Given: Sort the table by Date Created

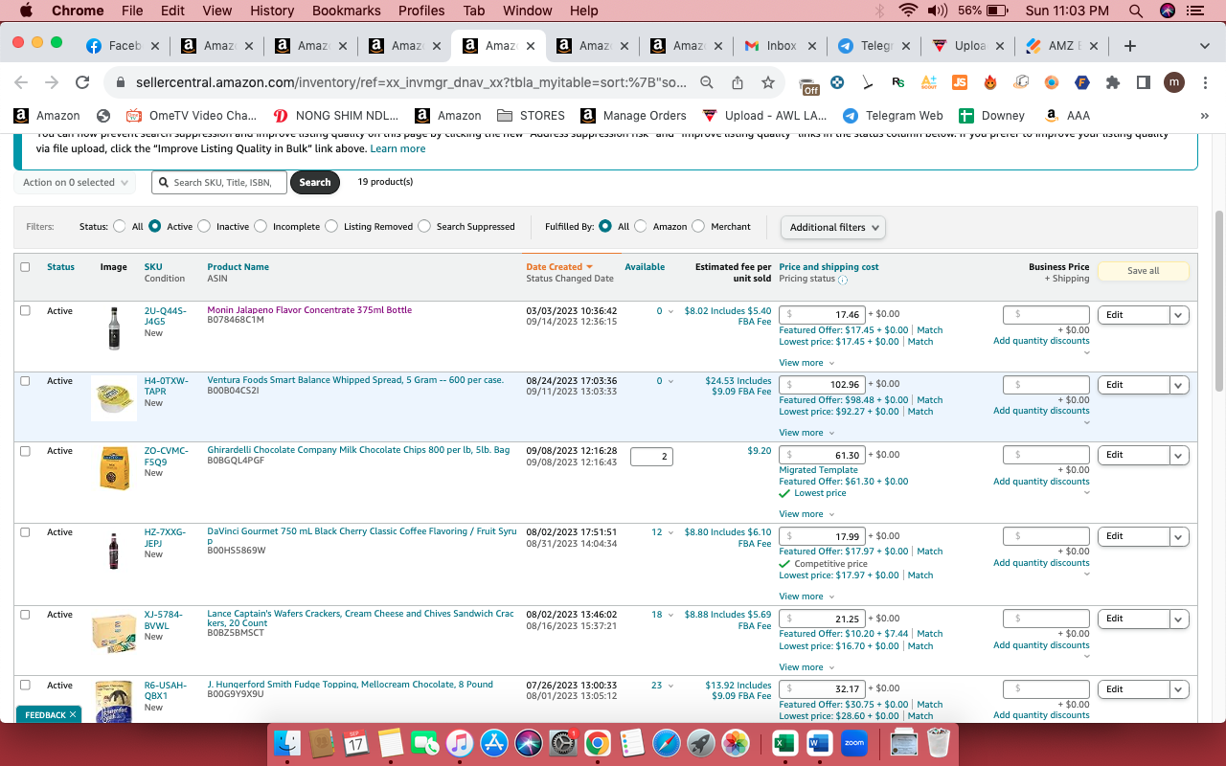Looking at the screenshot, I should pyautogui.click(x=559, y=267).
